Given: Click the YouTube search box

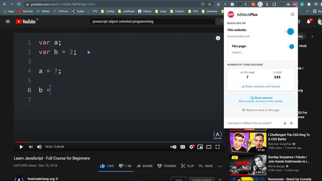Looking at the screenshot, I should [152, 21].
